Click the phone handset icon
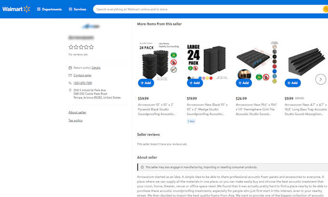The image size is (328, 197). 70,83
